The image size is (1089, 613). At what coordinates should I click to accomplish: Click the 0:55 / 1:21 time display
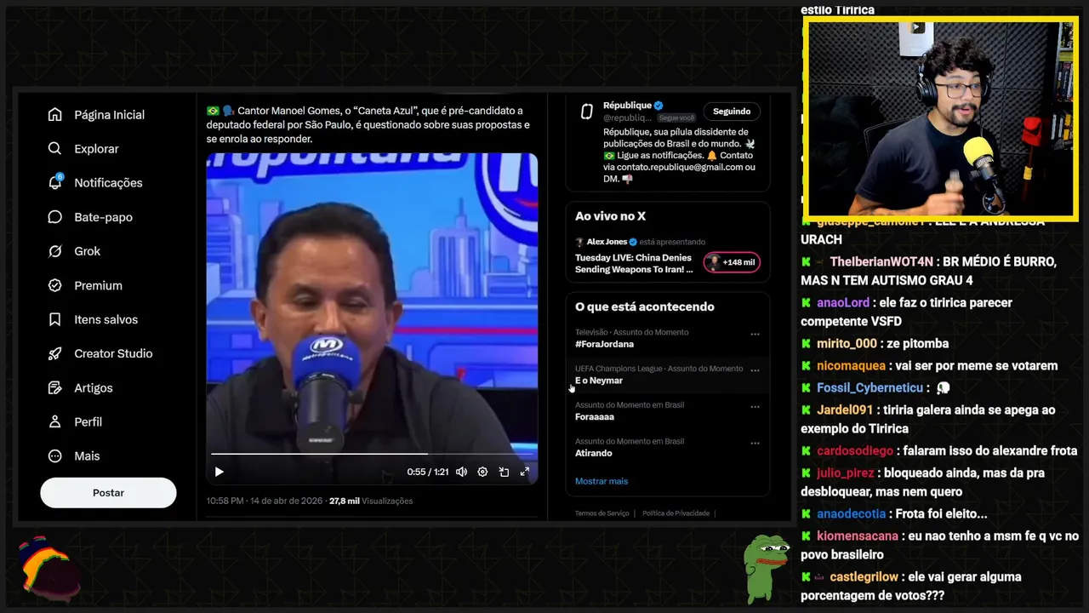click(427, 472)
